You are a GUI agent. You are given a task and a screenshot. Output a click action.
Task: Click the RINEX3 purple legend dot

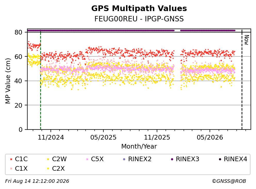point(172,159)
